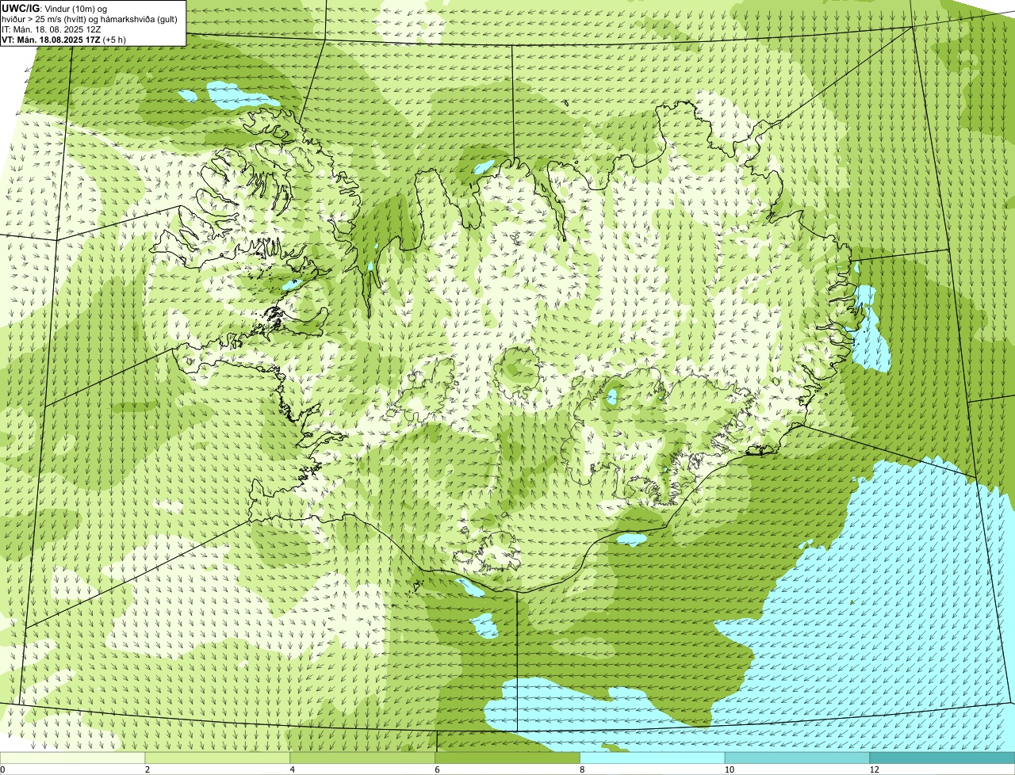Click the 8–10 m/s light cyan legend segment
Viewport: 1015px width, 775px height.
pyautogui.click(x=653, y=758)
